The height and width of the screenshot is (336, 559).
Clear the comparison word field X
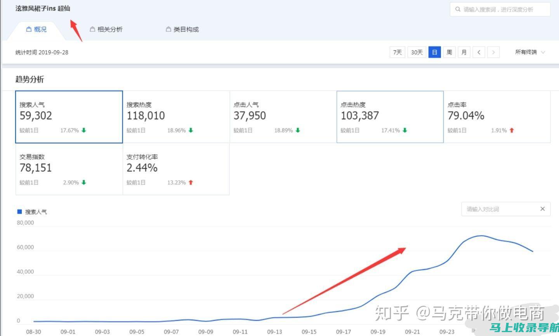coord(542,209)
